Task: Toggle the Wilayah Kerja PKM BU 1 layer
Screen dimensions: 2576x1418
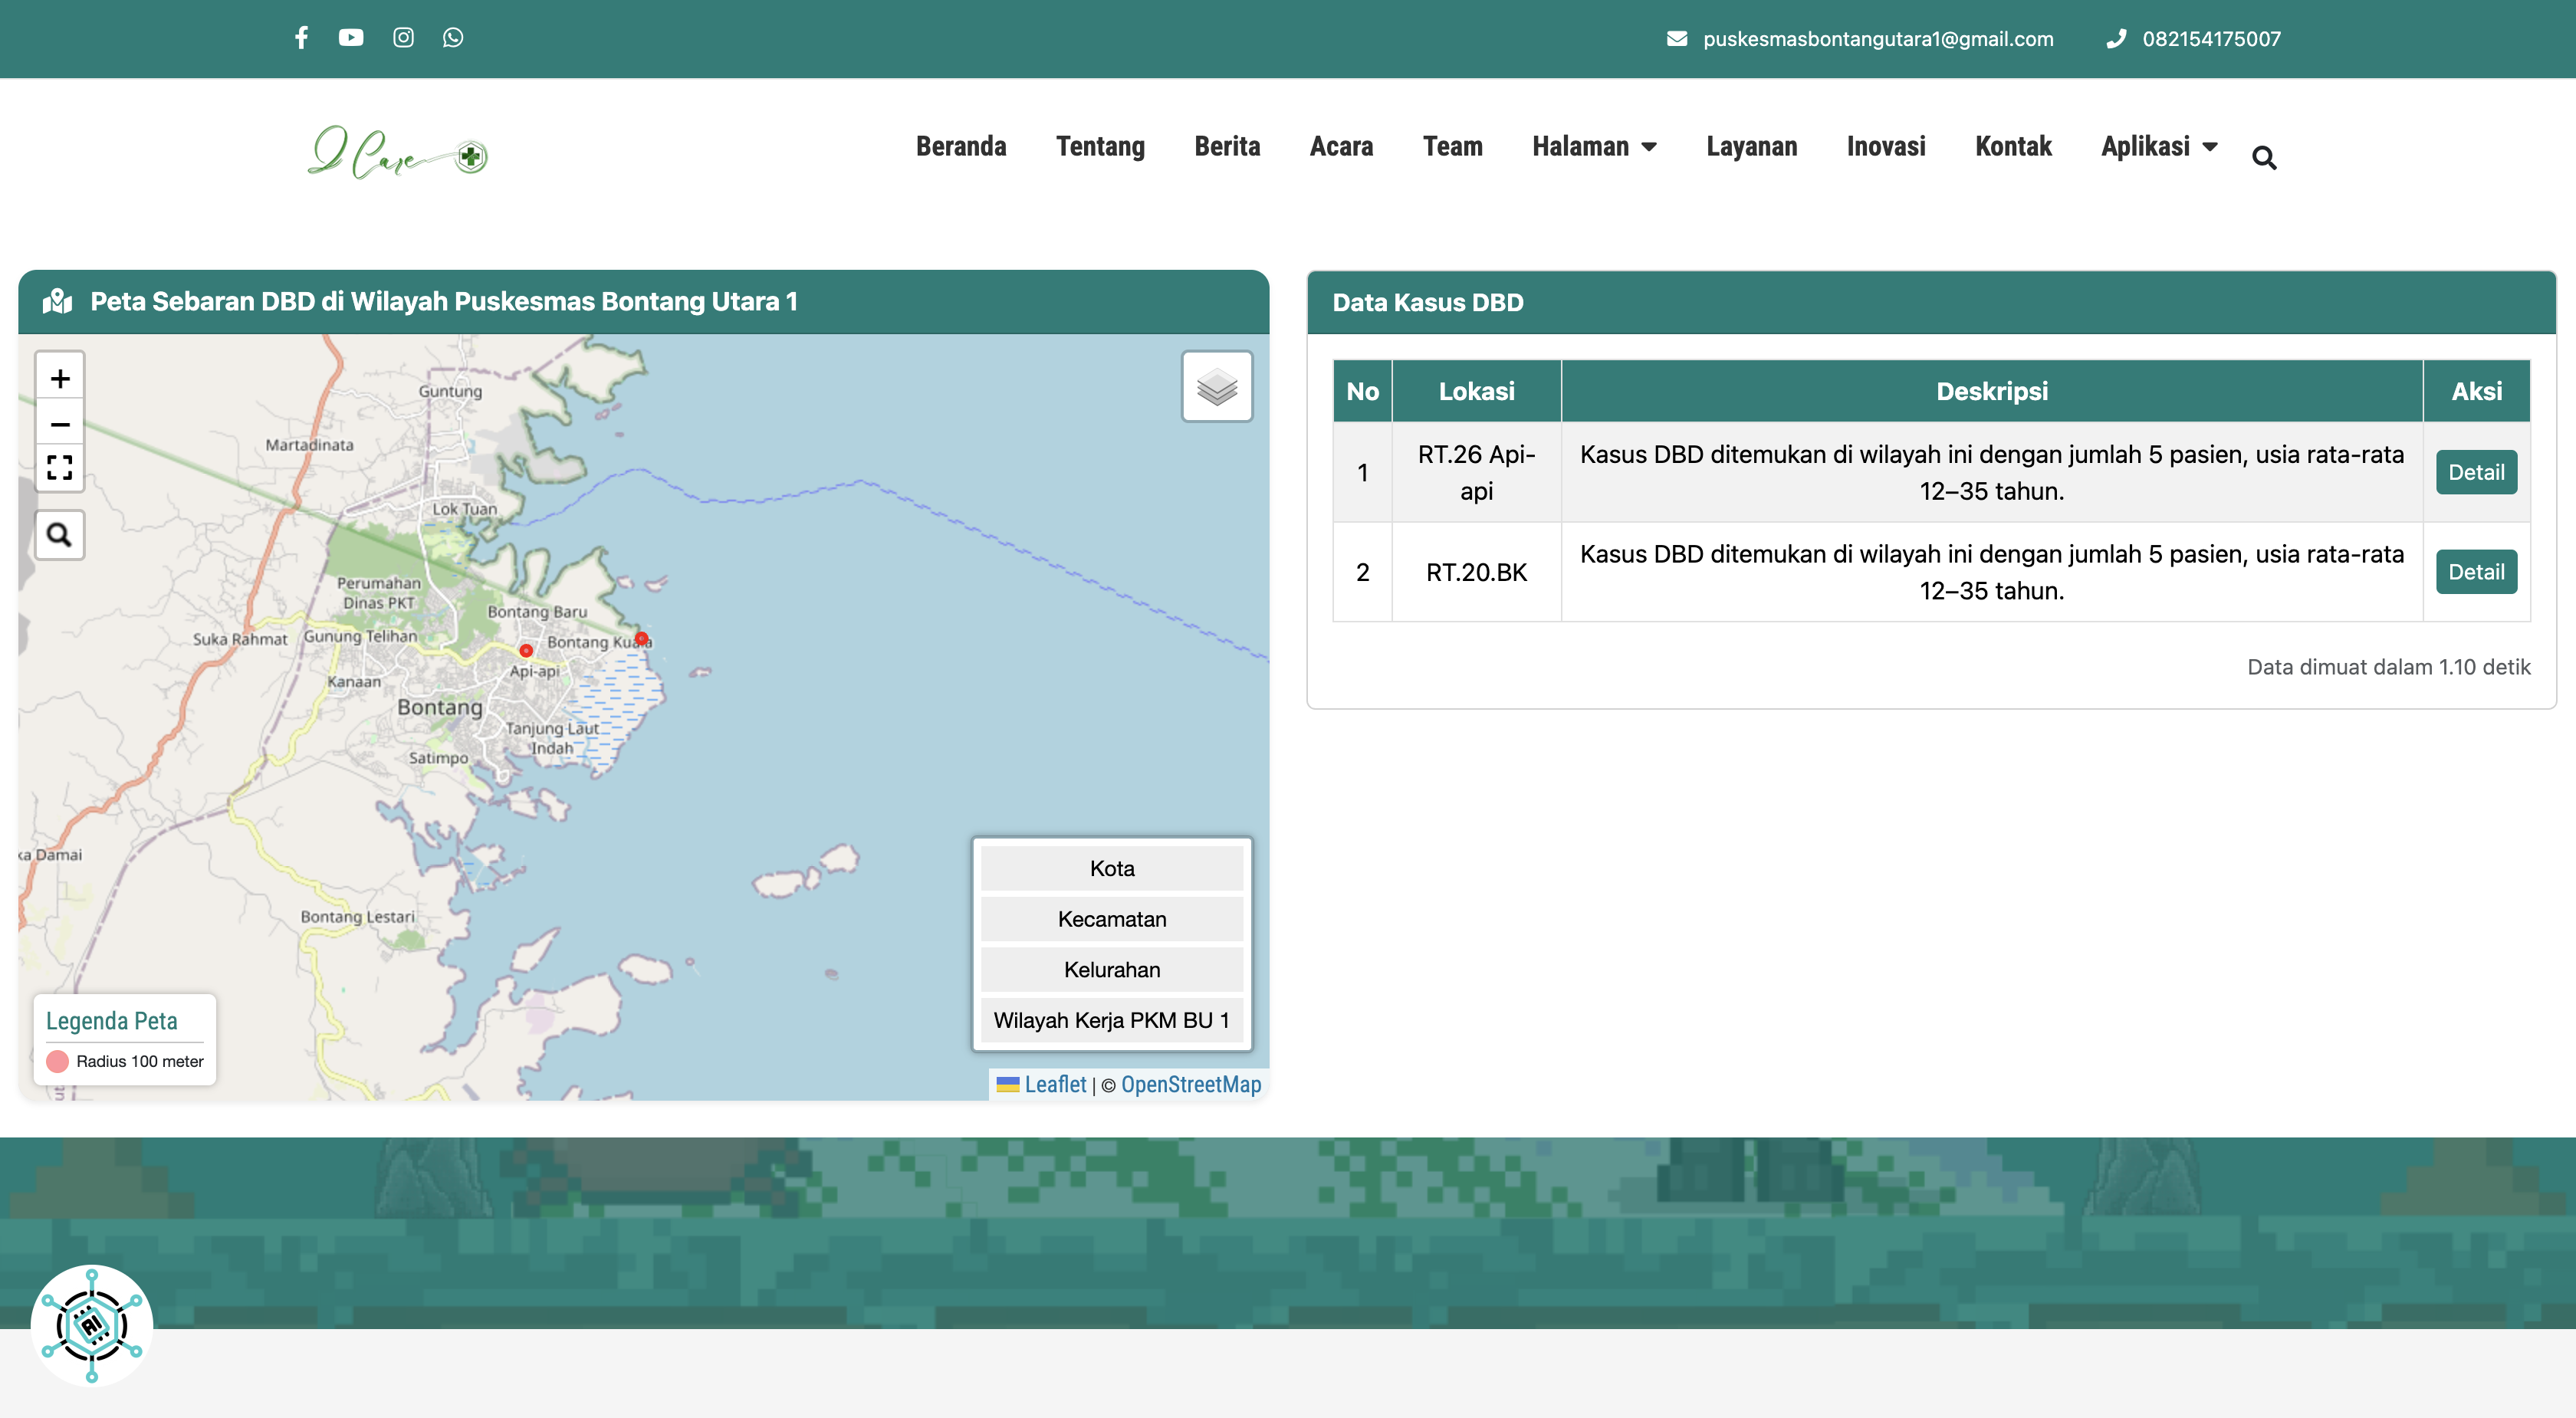Action: tap(1111, 1020)
